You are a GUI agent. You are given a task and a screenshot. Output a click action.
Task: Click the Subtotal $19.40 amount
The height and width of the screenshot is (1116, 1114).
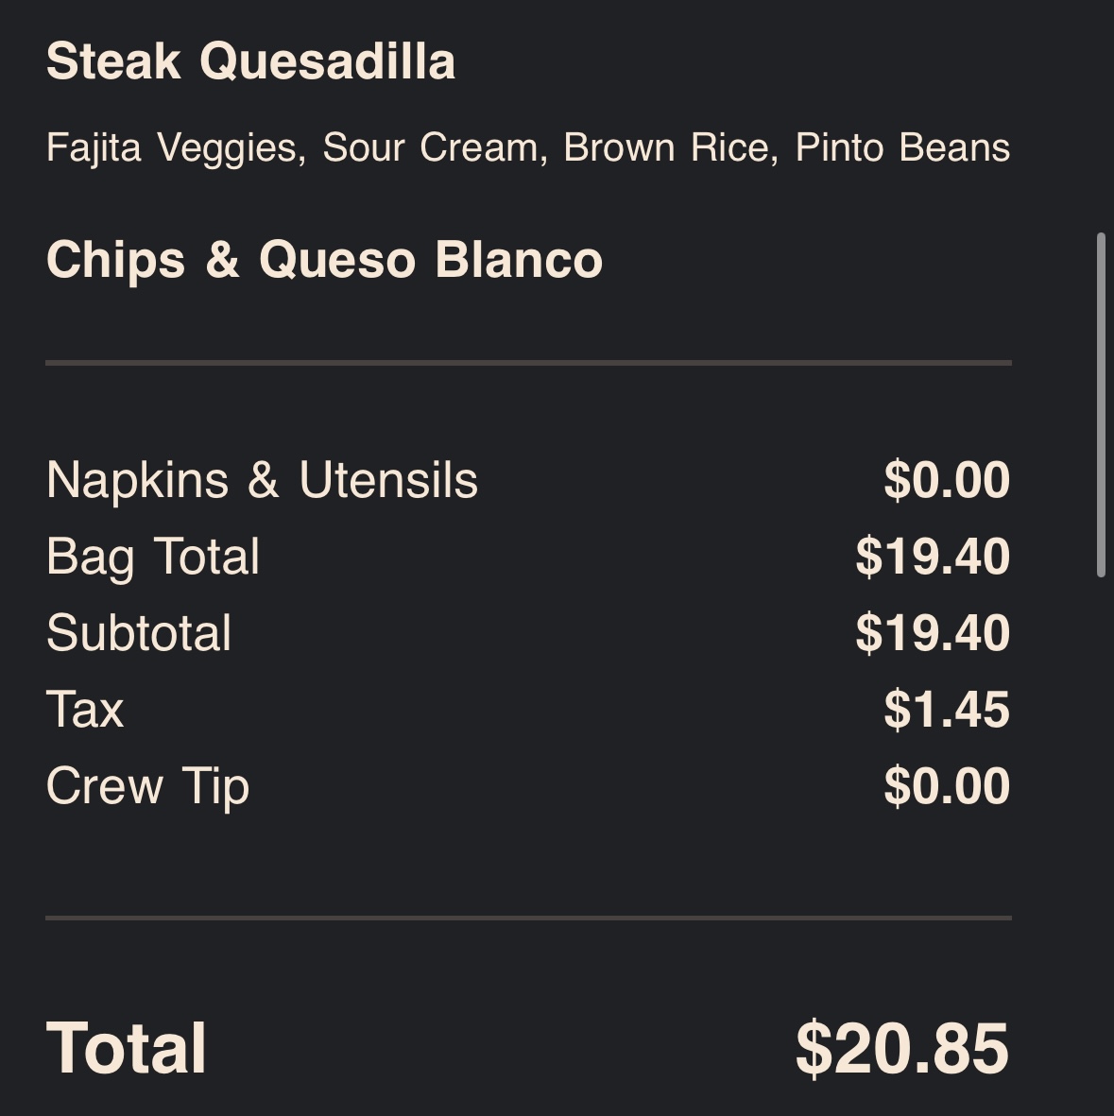pos(932,633)
